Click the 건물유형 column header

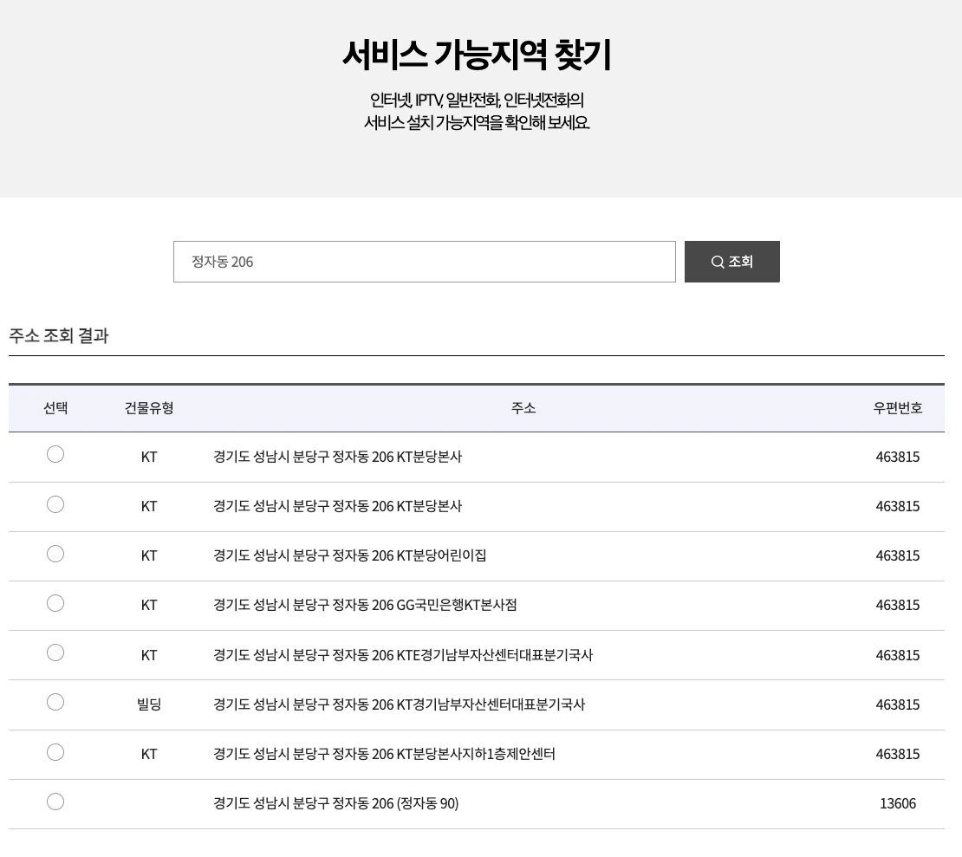pyautogui.click(x=148, y=408)
